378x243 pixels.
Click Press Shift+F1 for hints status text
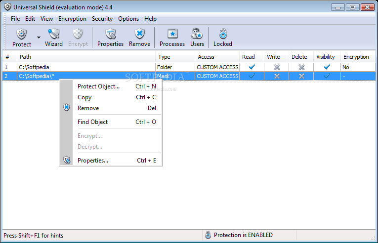click(33, 235)
